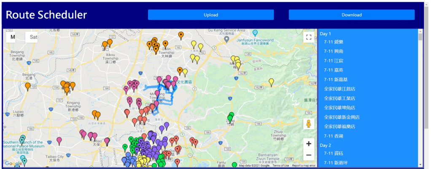Select the Day 2 header in route list
The image size is (431, 169).
pyautogui.click(x=326, y=145)
